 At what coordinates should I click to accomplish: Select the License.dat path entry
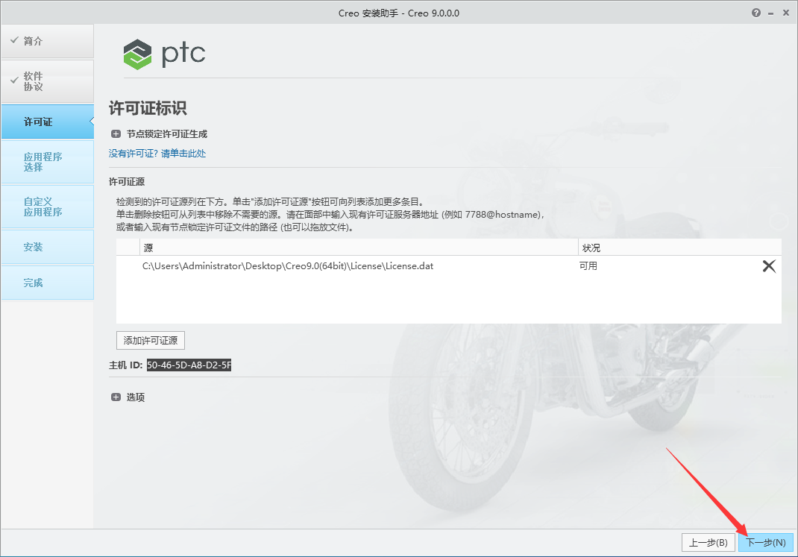tap(288, 266)
